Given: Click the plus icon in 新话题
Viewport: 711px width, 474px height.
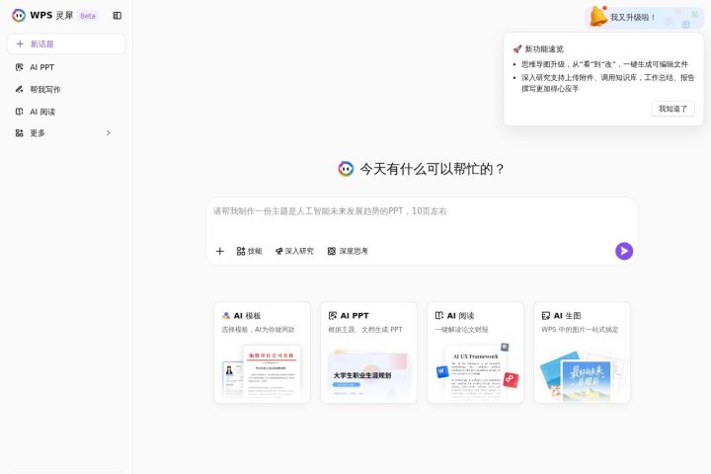Looking at the screenshot, I should coord(20,44).
